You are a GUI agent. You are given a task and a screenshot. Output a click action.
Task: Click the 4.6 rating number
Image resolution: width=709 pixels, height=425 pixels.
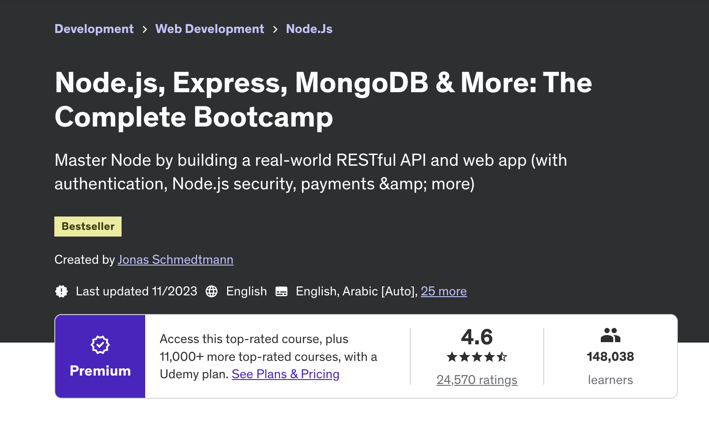(477, 337)
